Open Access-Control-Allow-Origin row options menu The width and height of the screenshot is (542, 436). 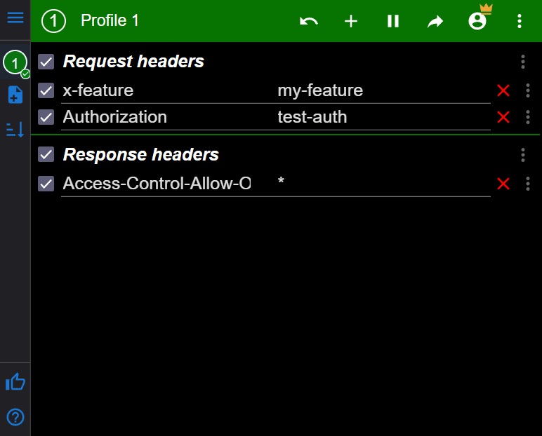527,184
